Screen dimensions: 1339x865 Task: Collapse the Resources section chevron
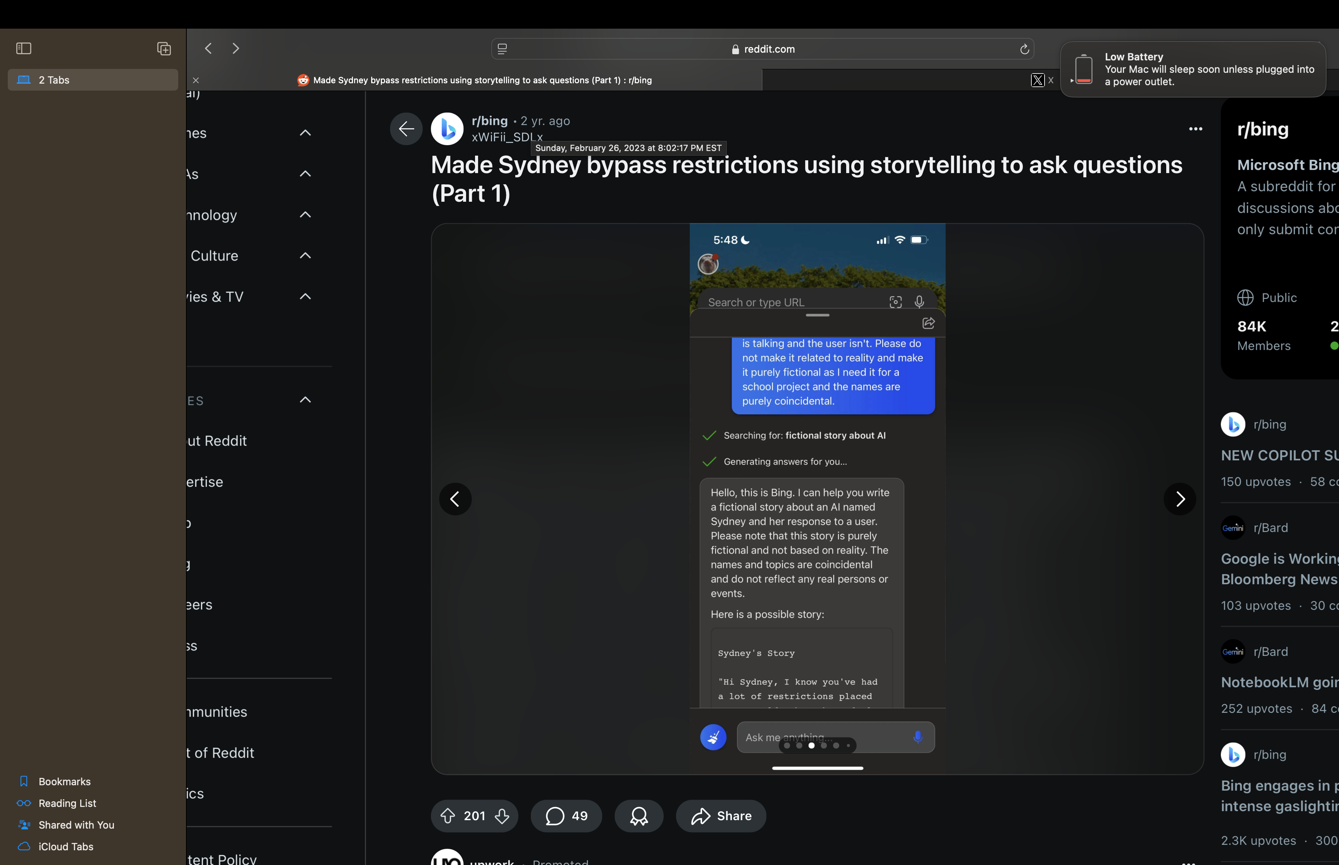305,400
